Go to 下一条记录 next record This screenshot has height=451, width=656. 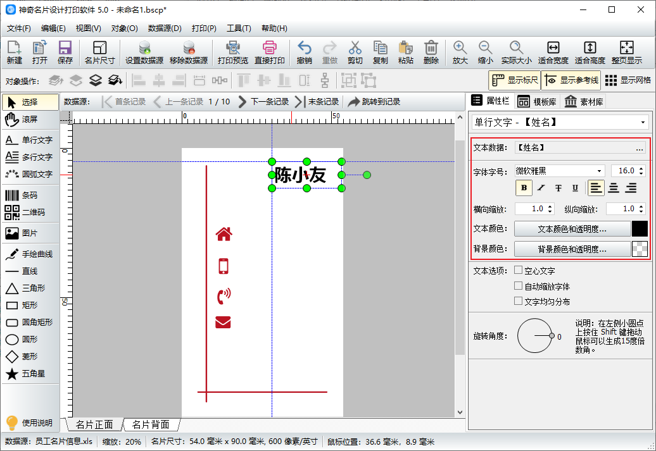[x=263, y=102]
